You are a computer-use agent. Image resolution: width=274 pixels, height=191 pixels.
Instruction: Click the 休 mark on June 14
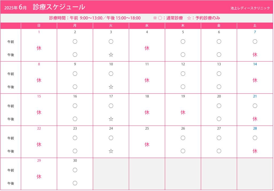point(255,80)
